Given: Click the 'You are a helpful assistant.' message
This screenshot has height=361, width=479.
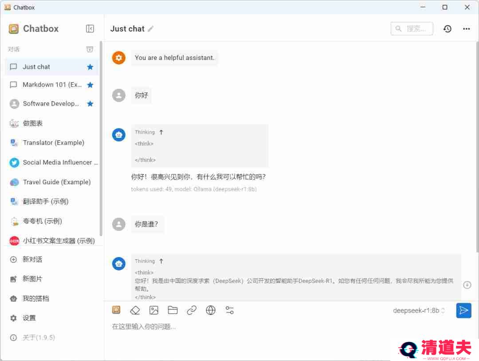Looking at the screenshot, I should tap(174, 58).
